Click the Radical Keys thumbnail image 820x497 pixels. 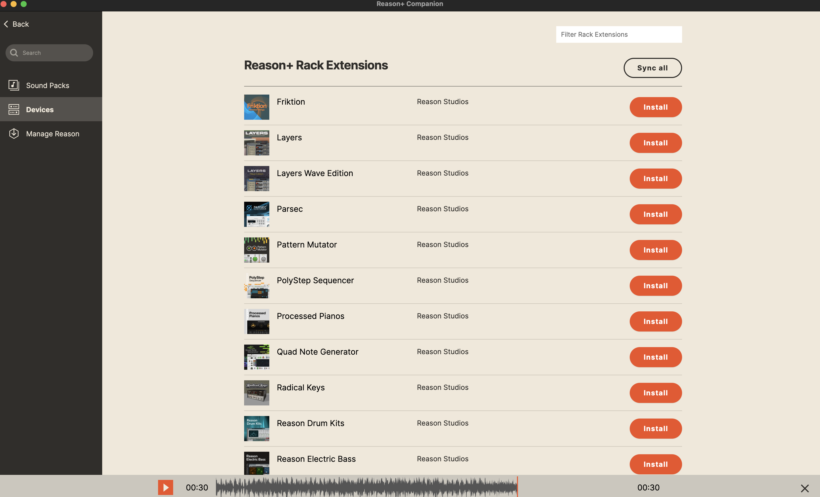tap(256, 393)
